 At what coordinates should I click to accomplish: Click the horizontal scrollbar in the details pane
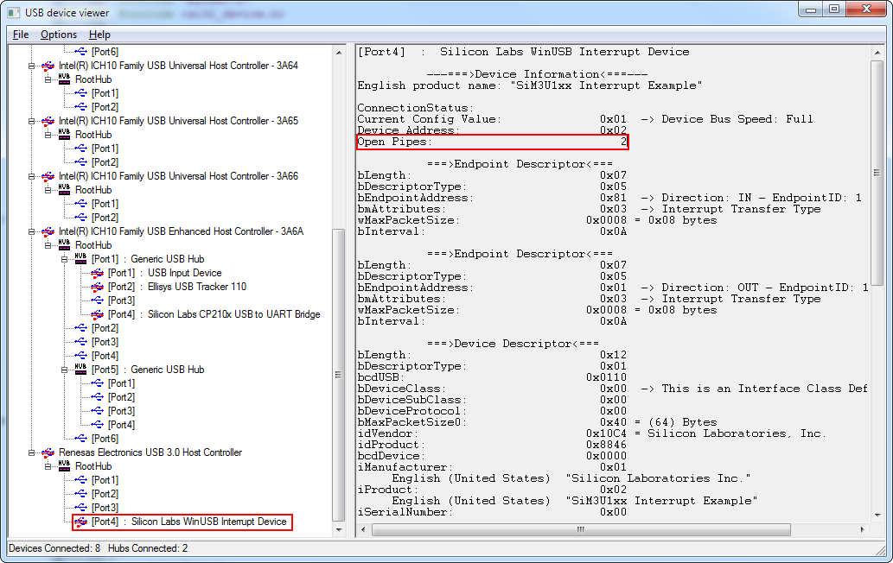(x=579, y=528)
